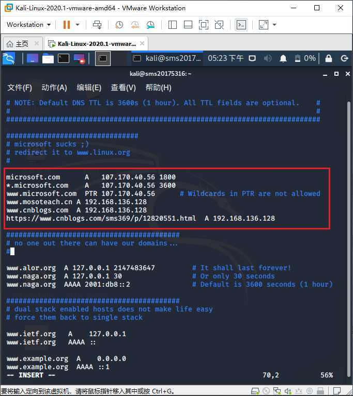Click the sound card status icon in VMware bar
Viewport: 353px width, 396px height.
[288, 391]
